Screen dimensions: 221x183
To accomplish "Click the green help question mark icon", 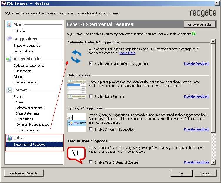I will click(x=194, y=34).
